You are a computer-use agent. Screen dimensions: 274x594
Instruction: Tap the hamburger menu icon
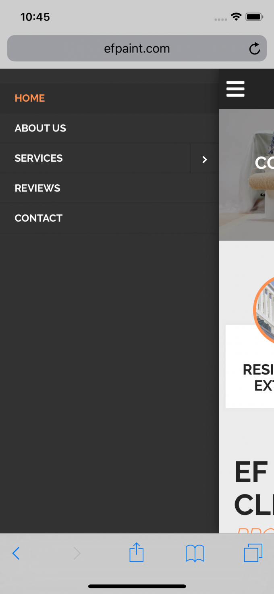point(235,89)
